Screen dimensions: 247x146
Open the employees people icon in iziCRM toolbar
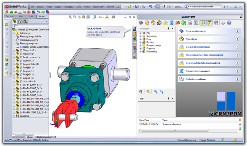178,23
